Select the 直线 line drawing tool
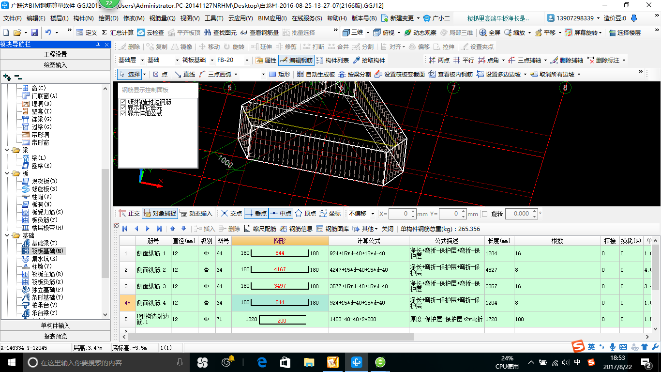 click(184, 74)
